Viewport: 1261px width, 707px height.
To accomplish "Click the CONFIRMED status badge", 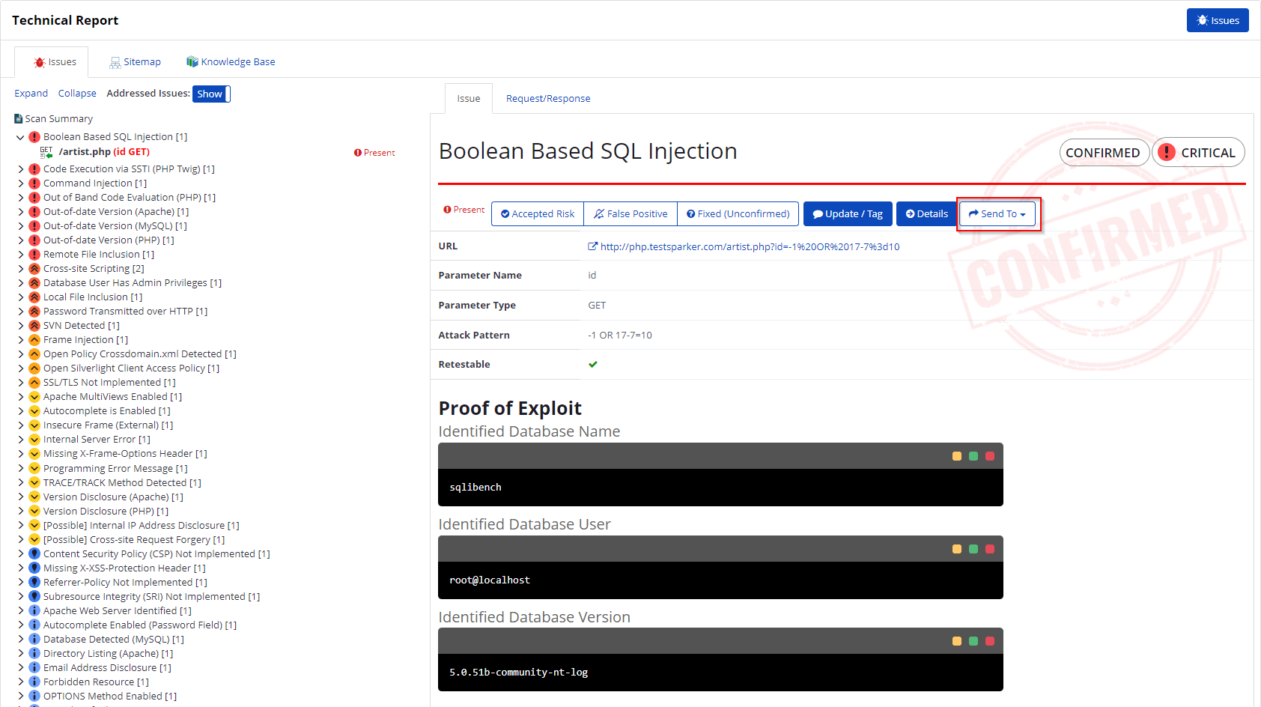I will [1104, 152].
